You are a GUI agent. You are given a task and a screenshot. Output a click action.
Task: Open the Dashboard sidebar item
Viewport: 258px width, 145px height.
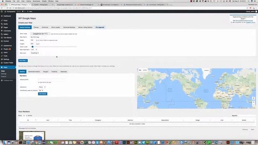7,16
